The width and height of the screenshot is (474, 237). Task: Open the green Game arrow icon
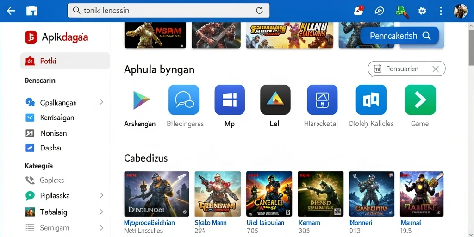click(420, 100)
